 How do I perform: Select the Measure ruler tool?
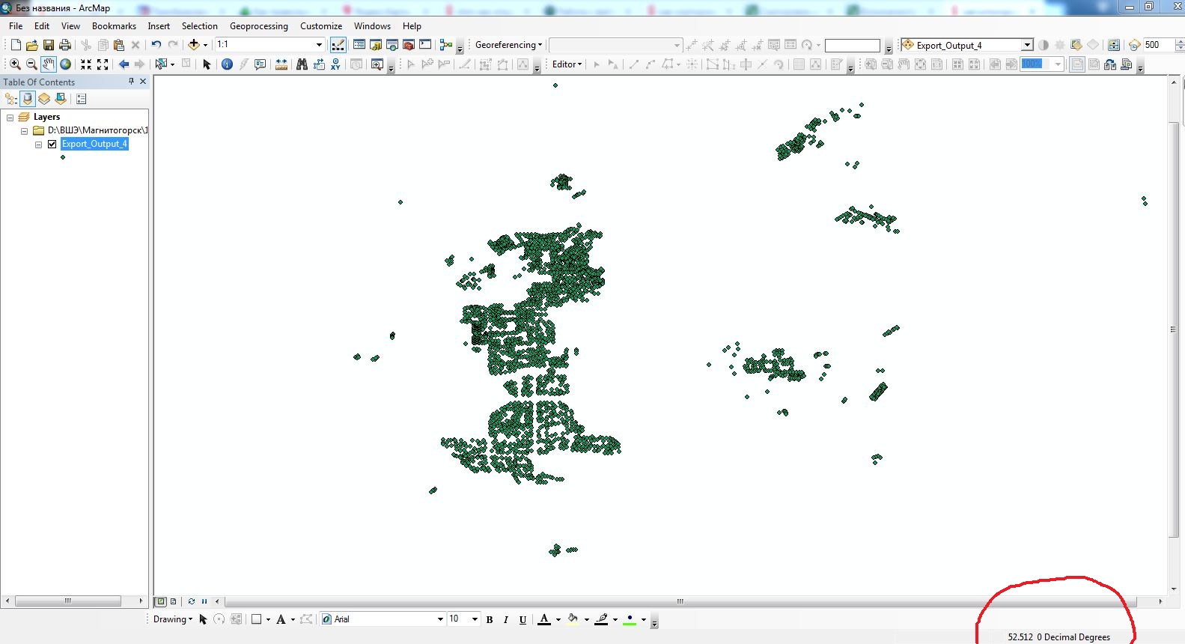pyautogui.click(x=281, y=64)
